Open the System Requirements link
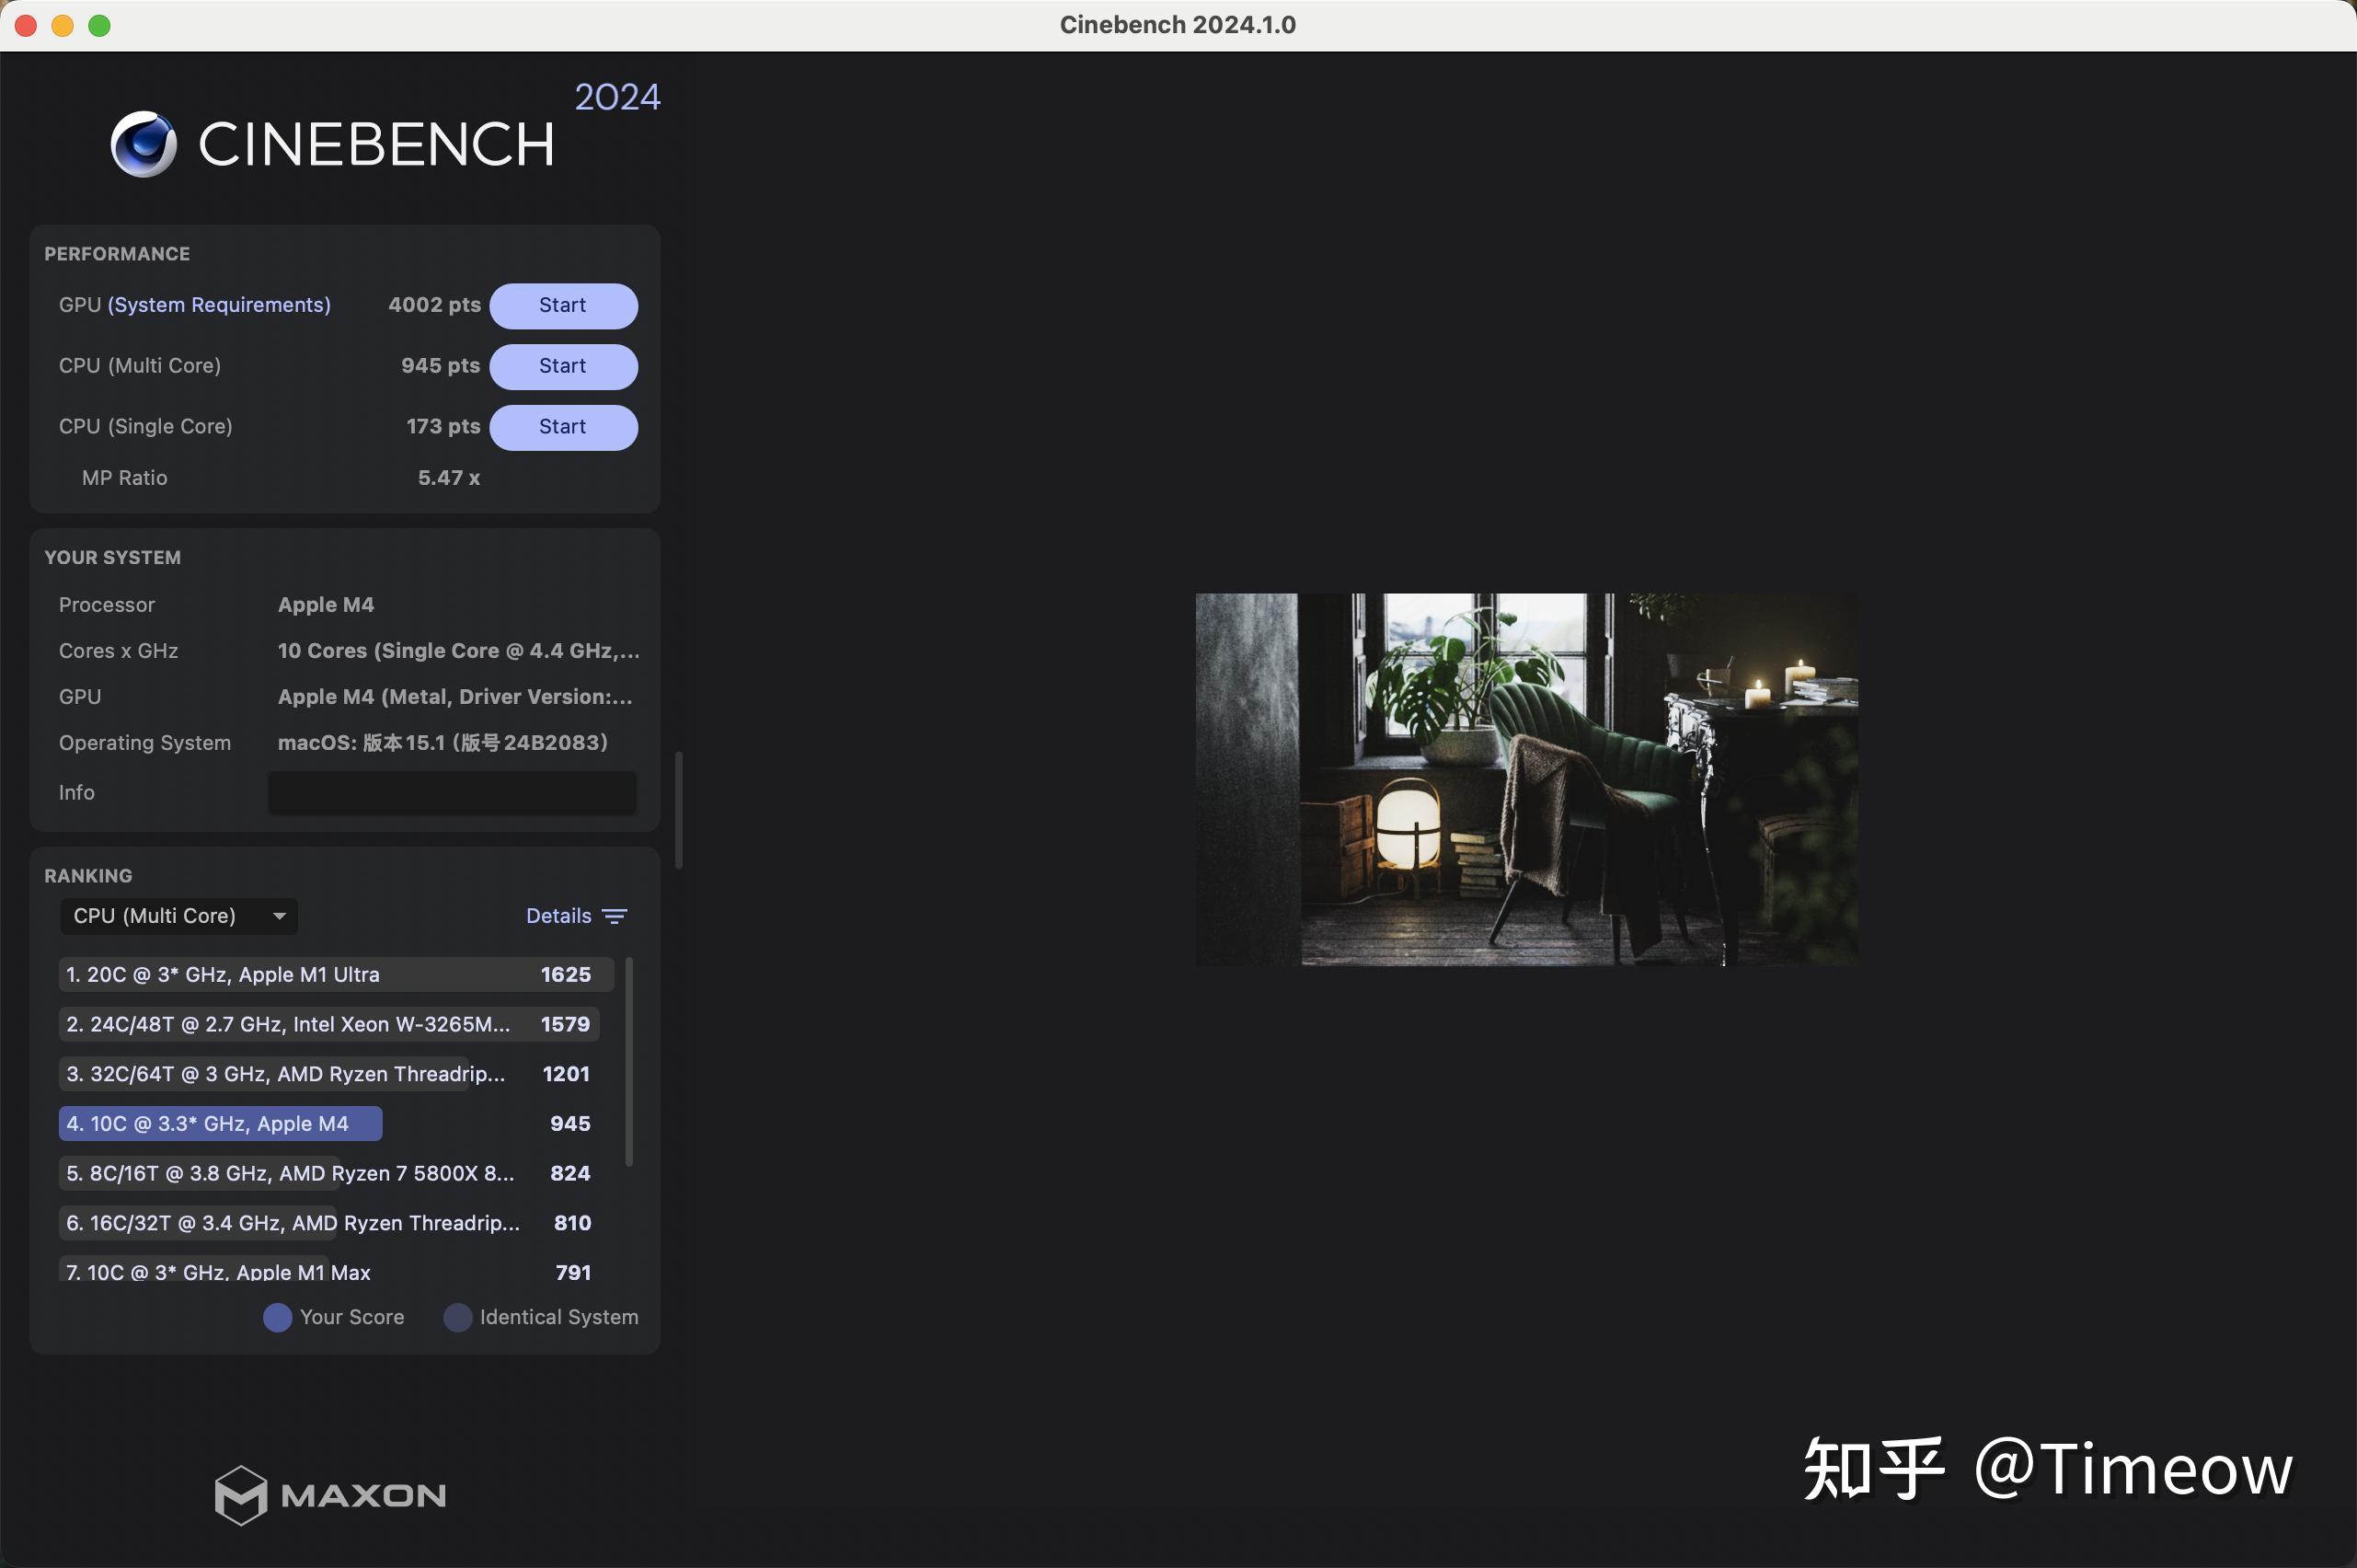The image size is (2357, 1568). (219, 305)
